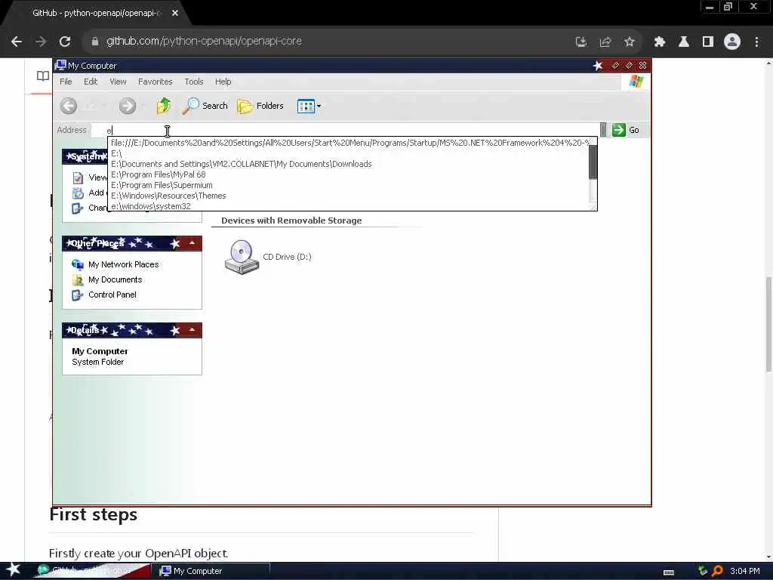Viewport: 773px width, 580px height.
Task: Click the autocomplete list scrollbar thumb
Action: point(593,162)
